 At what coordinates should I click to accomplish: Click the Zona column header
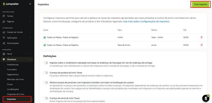click(x=46, y=30)
